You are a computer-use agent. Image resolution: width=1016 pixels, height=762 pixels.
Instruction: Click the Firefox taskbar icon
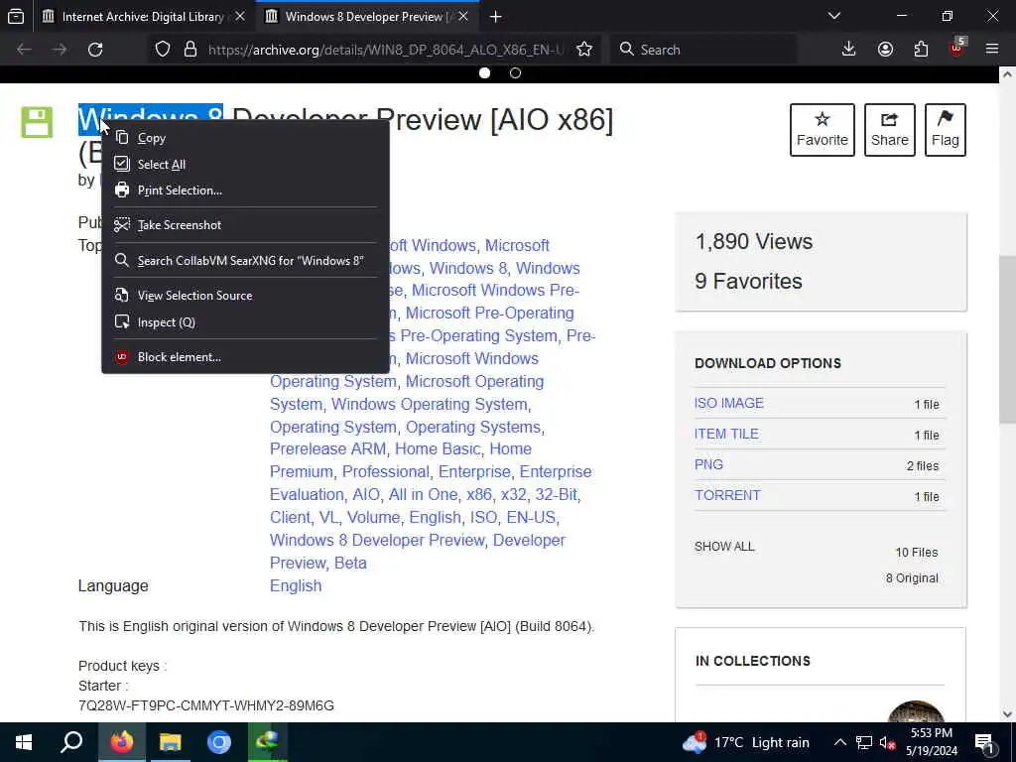coord(122,742)
